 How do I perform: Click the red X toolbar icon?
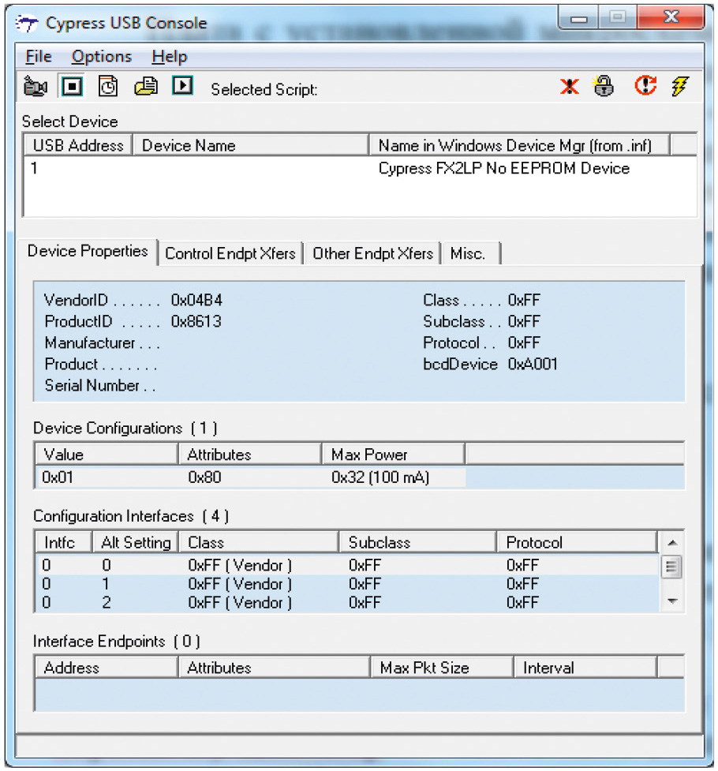pyautogui.click(x=569, y=87)
